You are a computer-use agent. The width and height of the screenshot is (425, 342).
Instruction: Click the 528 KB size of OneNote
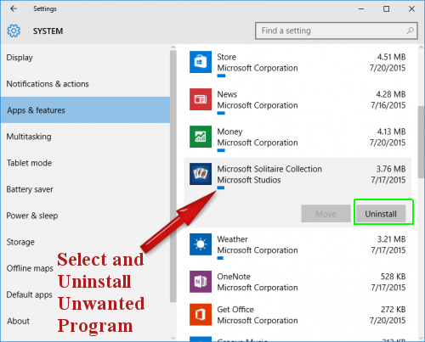coord(393,277)
